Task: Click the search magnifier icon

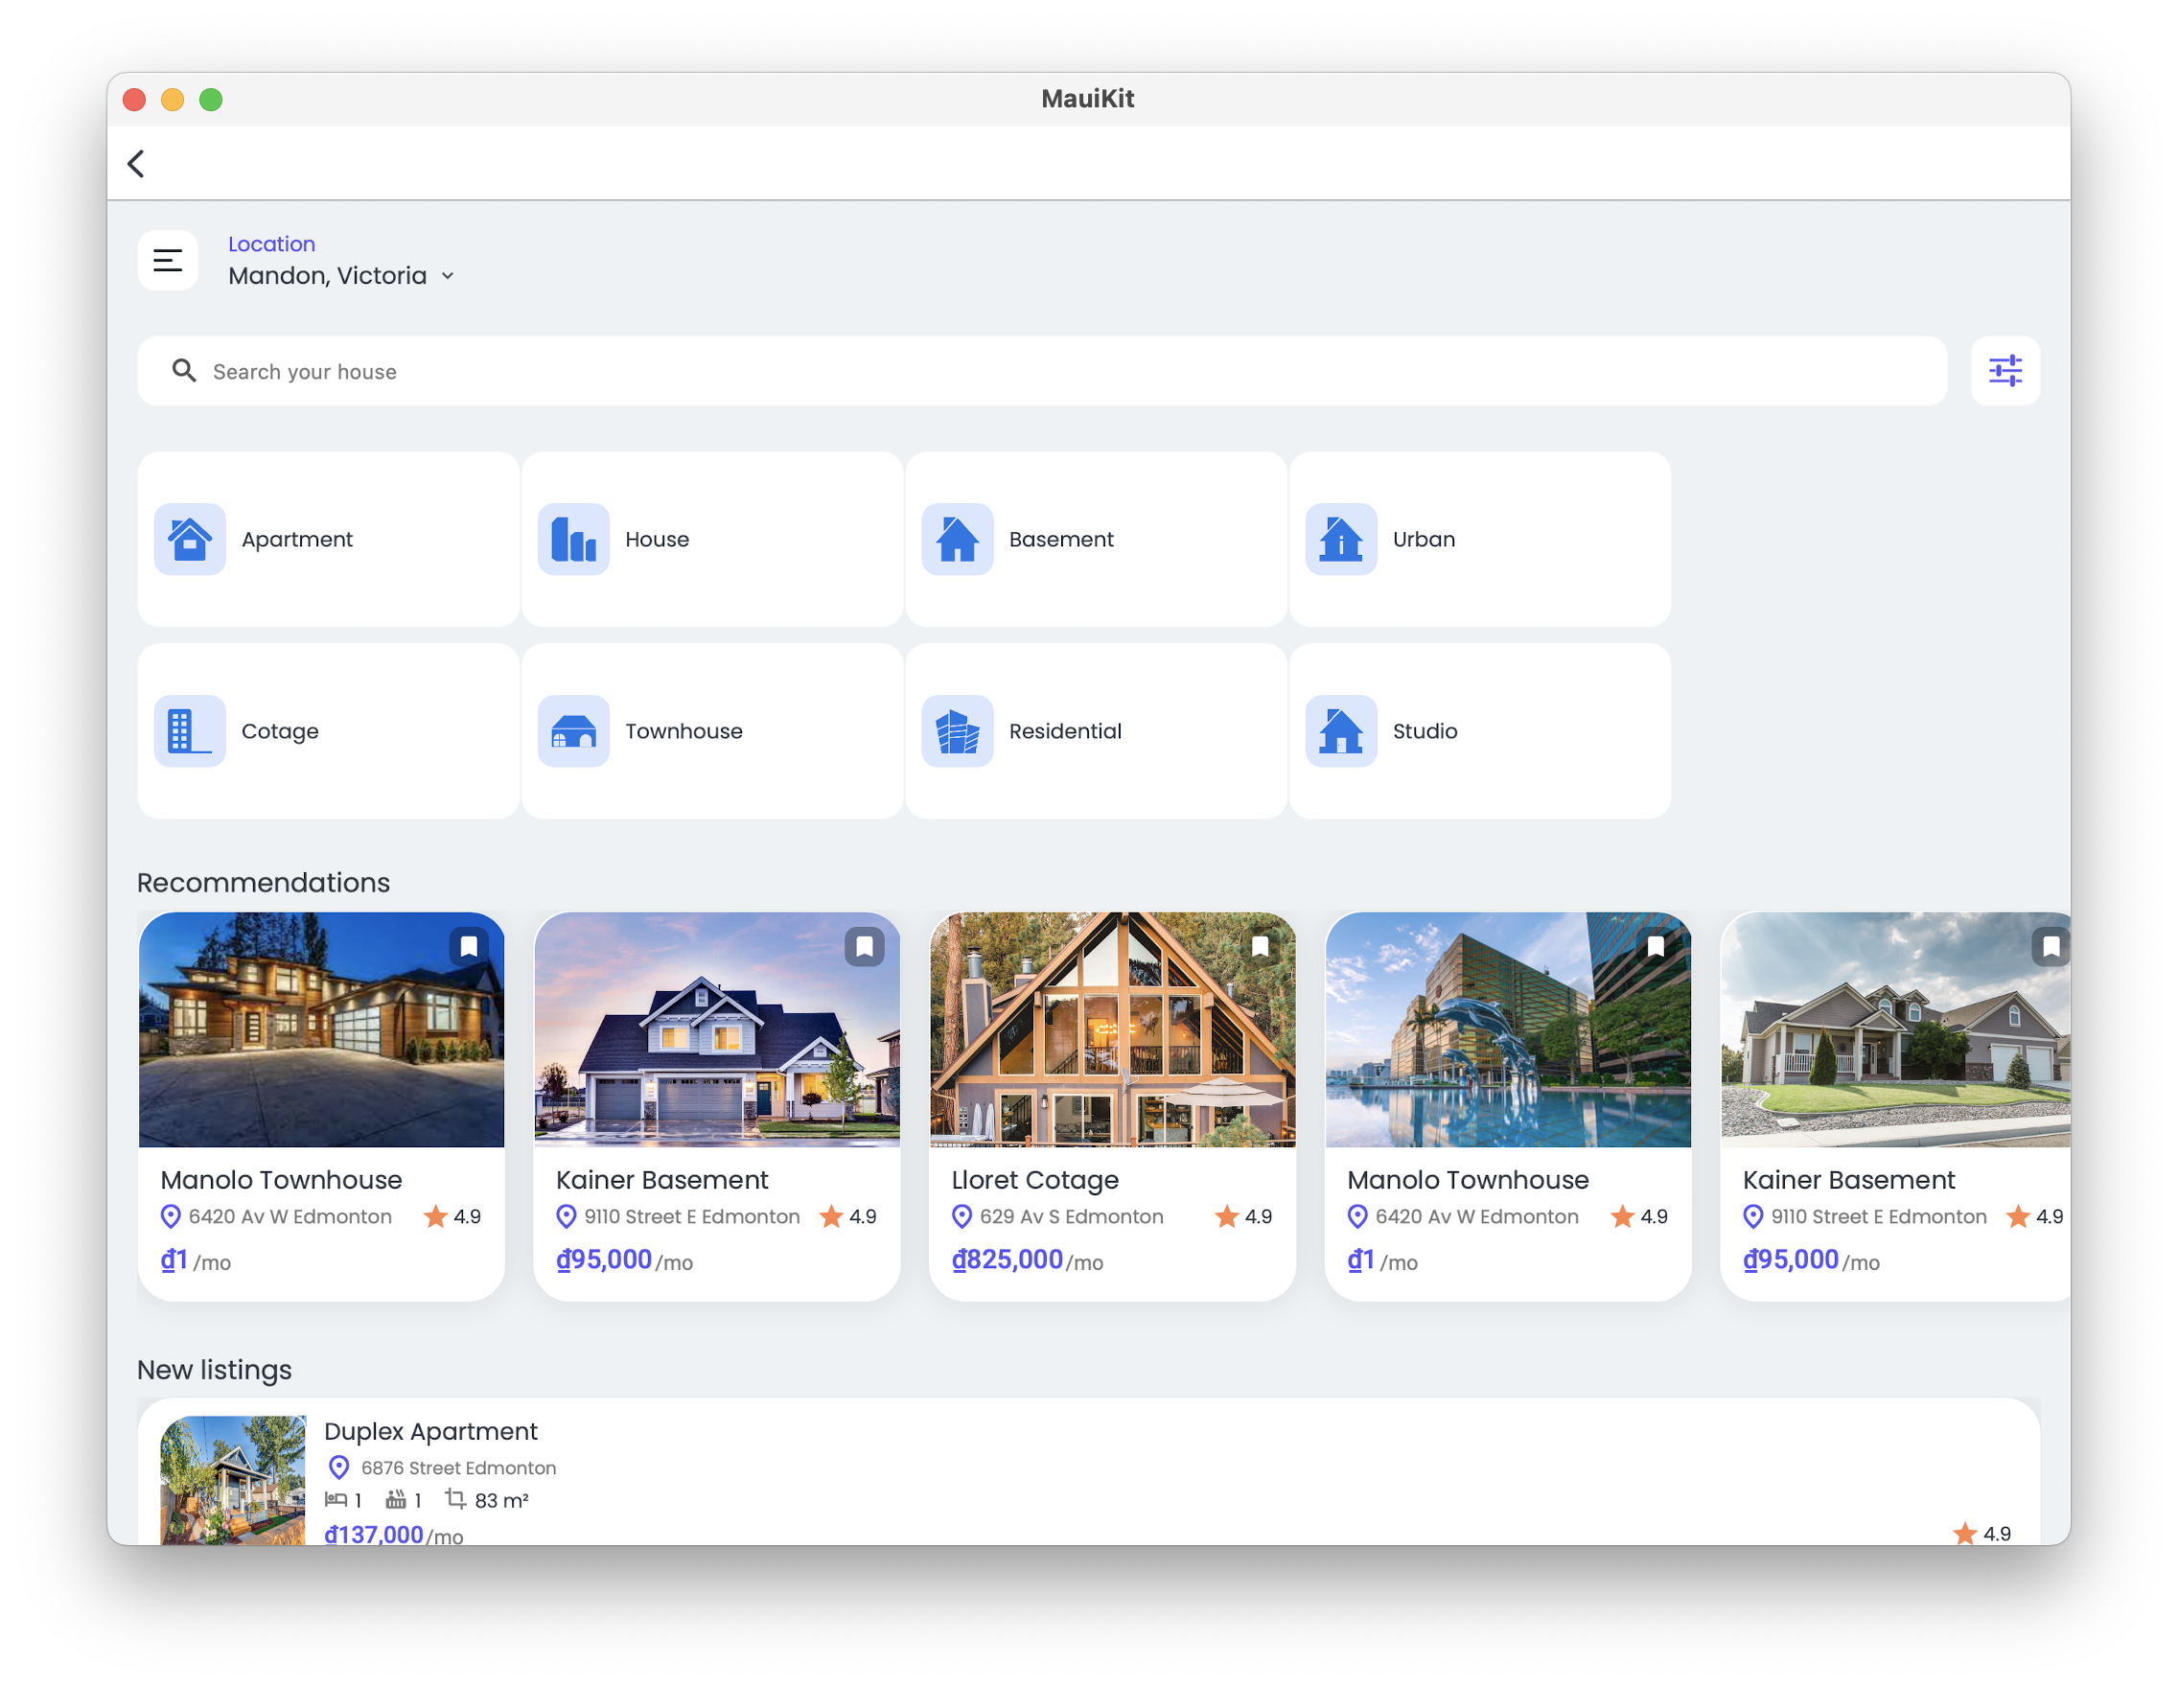Action: pos(183,371)
